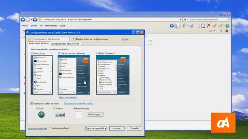Click the Aero round start button image
The image size is (248, 139).
coord(41,115)
